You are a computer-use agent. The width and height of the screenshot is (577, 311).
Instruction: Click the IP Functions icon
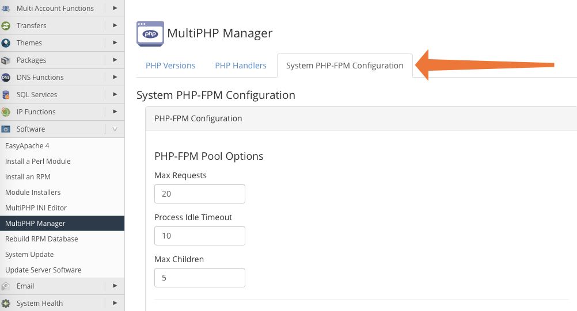pyautogui.click(x=6, y=112)
